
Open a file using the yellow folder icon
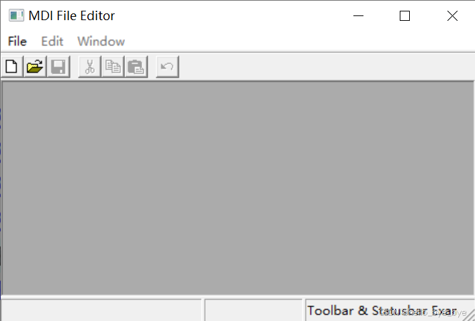pos(35,66)
